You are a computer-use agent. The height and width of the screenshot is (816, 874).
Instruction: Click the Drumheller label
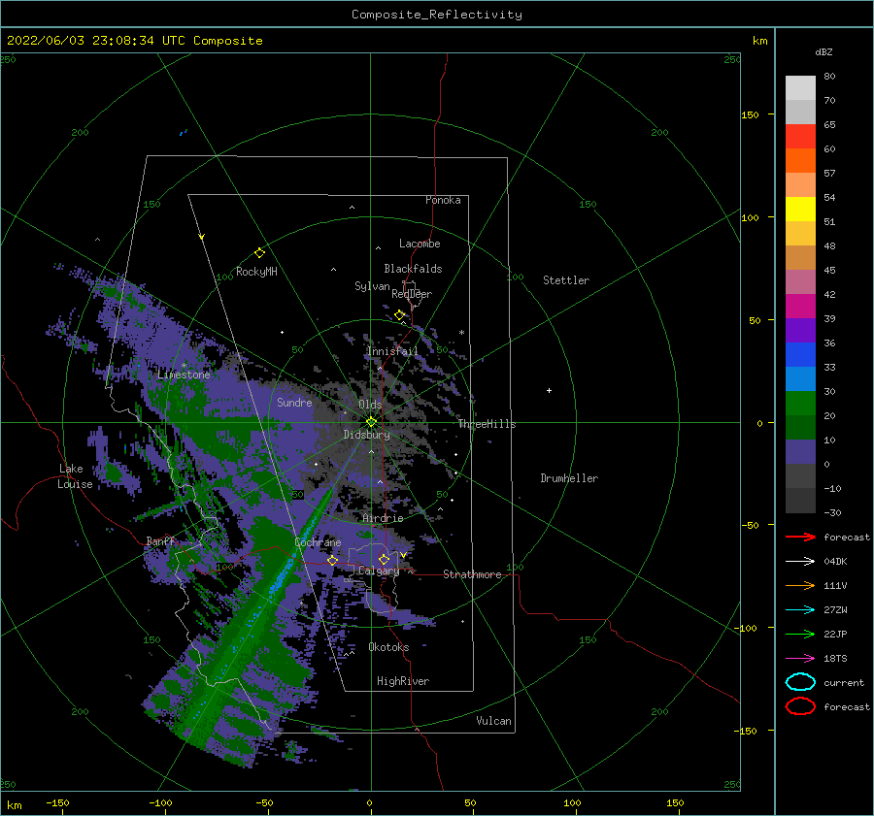[569, 478]
